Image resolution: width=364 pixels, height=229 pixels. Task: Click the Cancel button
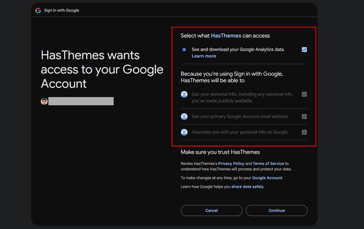[x=212, y=210]
